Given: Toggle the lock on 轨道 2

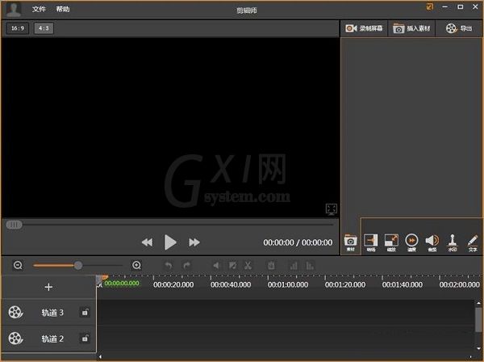Looking at the screenshot, I should (x=85, y=339).
